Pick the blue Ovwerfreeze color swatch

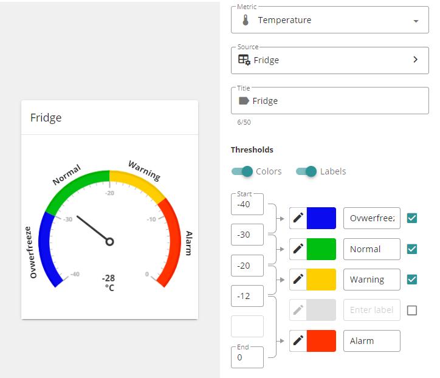tap(321, 218)
